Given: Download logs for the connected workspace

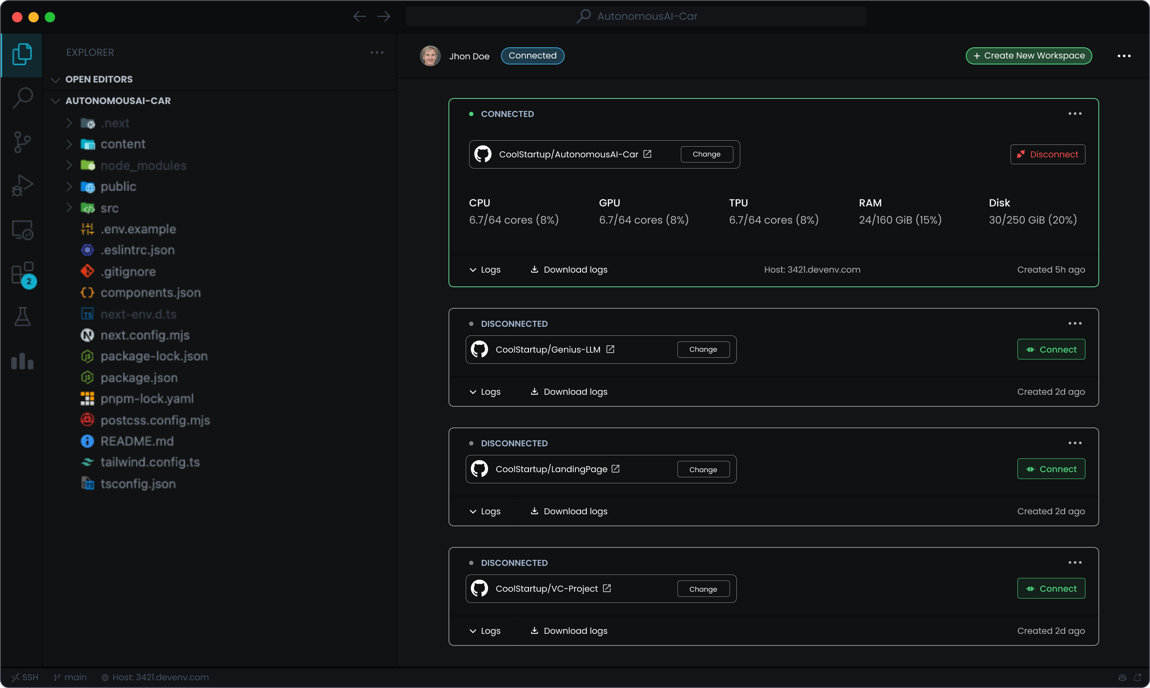Looking at the screenshot, I should coord(569,269).
